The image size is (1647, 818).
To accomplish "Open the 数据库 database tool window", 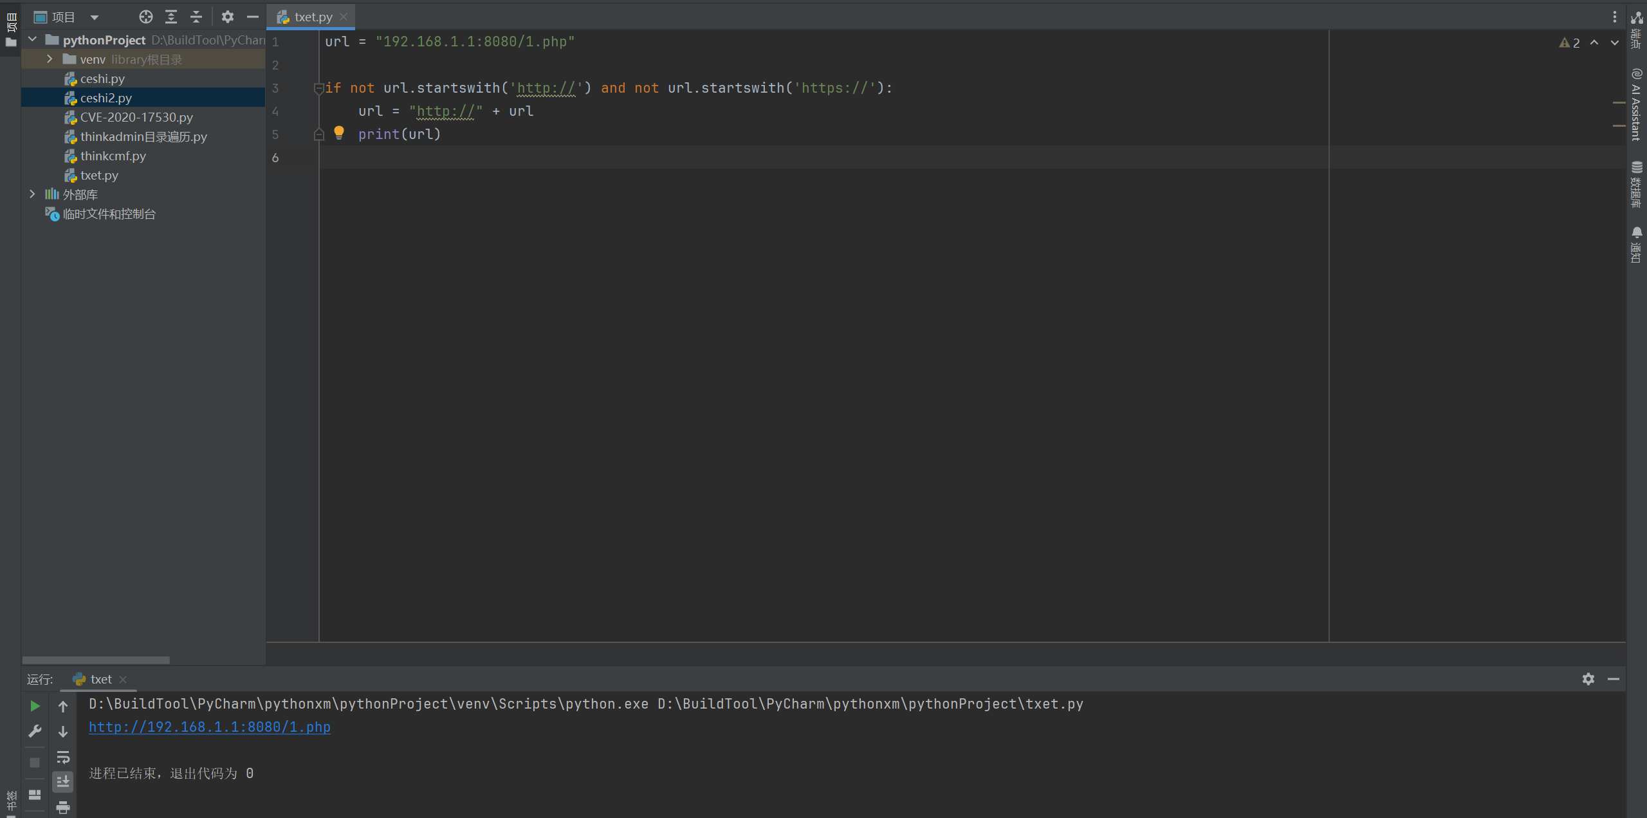I will 1637,185.
